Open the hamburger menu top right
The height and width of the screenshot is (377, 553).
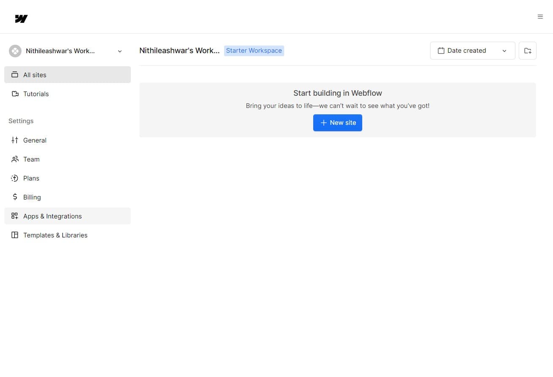coord(540,16)
